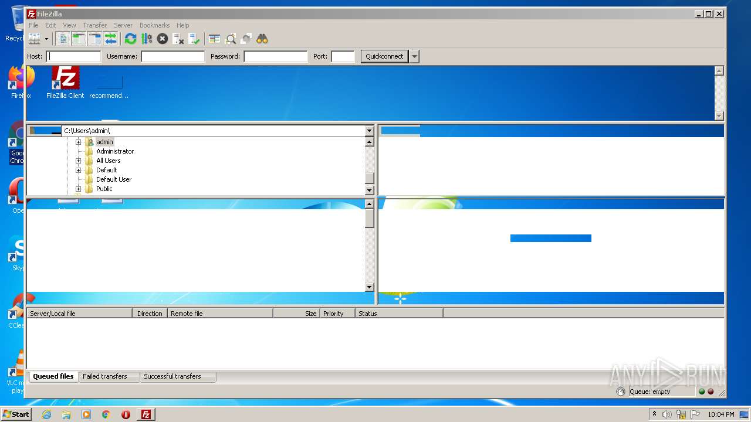
Task: Click speed limits gauge icon in status bar
Action: (621, 392)
